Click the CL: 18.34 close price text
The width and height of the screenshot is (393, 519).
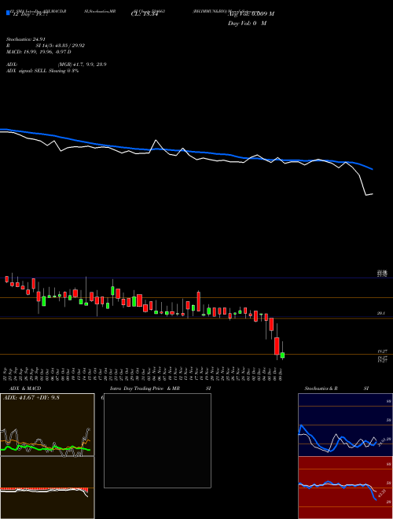click(x=145, y=14)
